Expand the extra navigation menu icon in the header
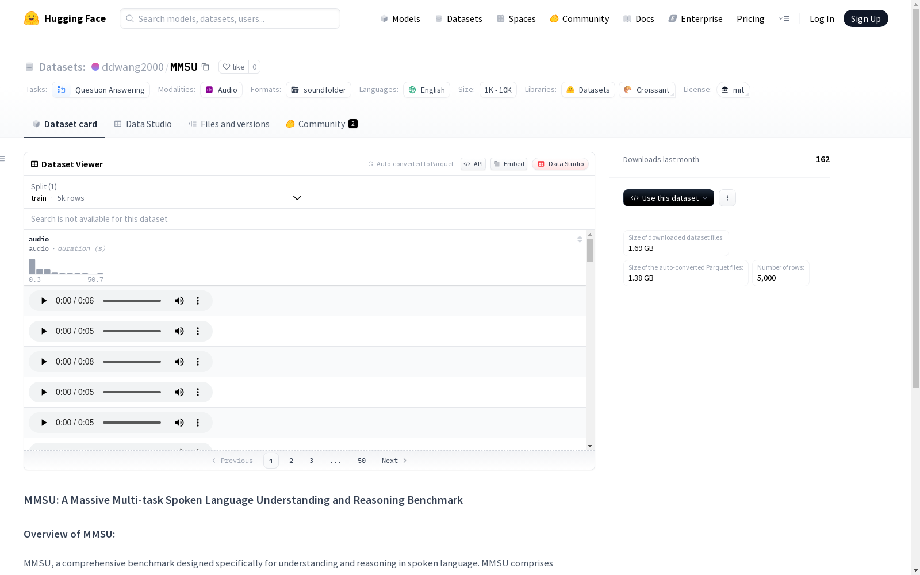Viewport: 920px width, 575px height. tap(784, 18)
